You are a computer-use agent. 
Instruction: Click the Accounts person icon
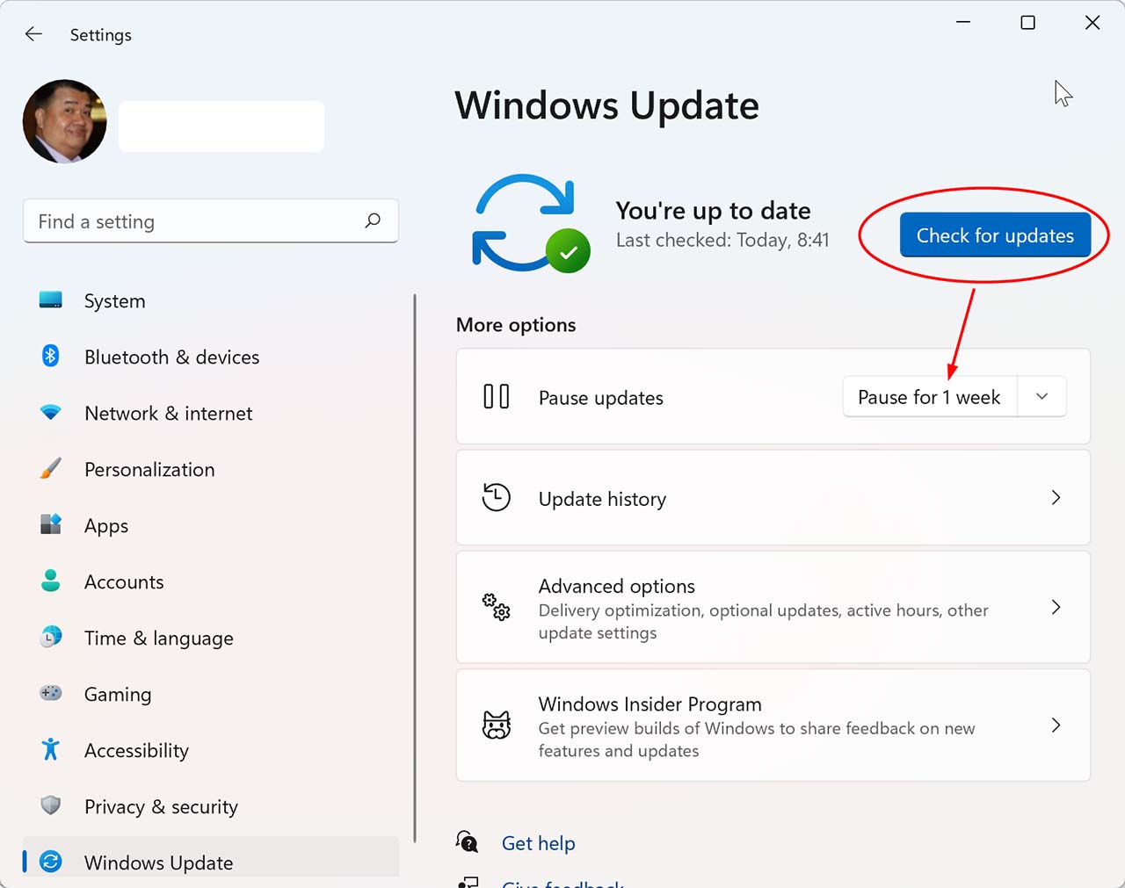click(51, 581)
